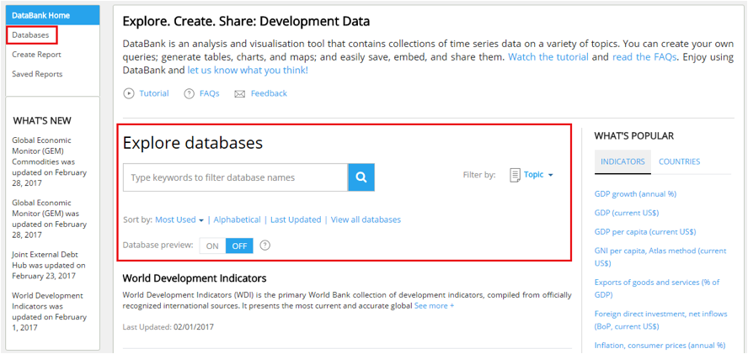748x354 pixels.
Task: Click the Feedback envelope icon
Action: [239, 94]
